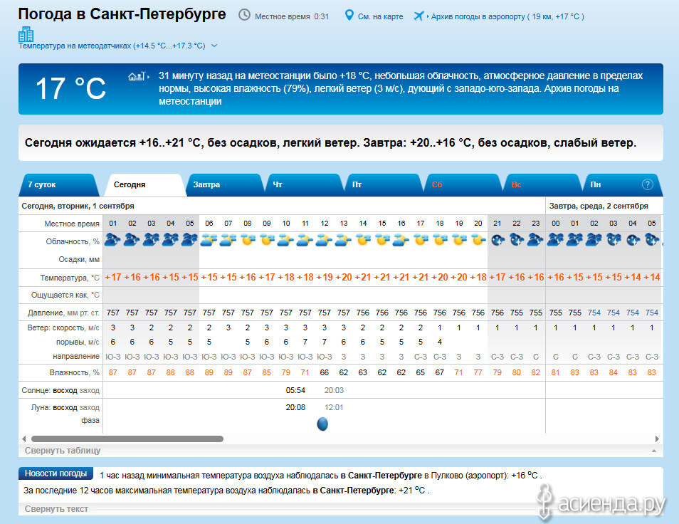Open См. на карте link
The image size is (679, 524).
tap(380, 16)
